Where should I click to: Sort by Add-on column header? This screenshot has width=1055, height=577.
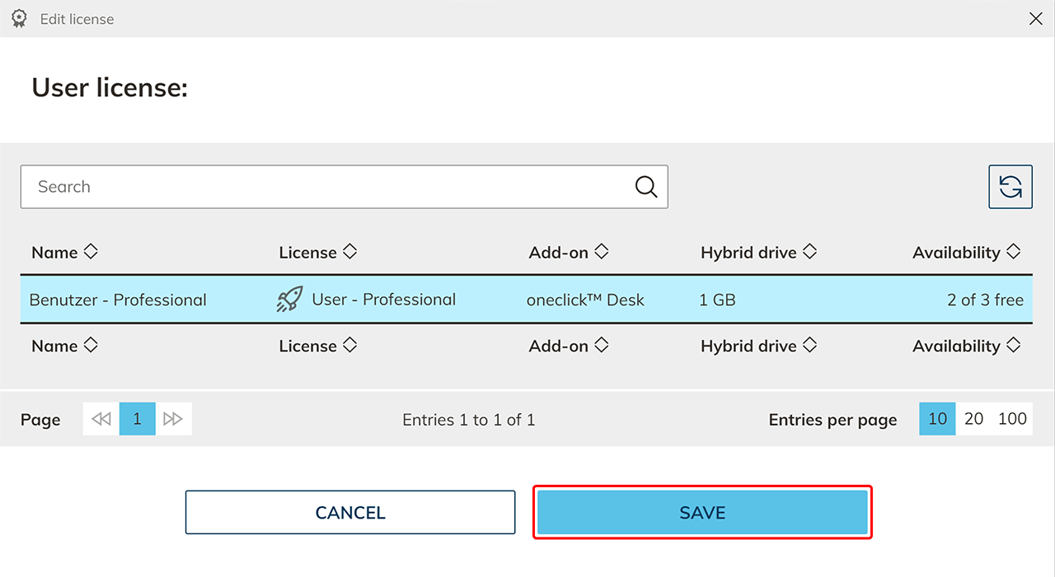tap(568, 253)
